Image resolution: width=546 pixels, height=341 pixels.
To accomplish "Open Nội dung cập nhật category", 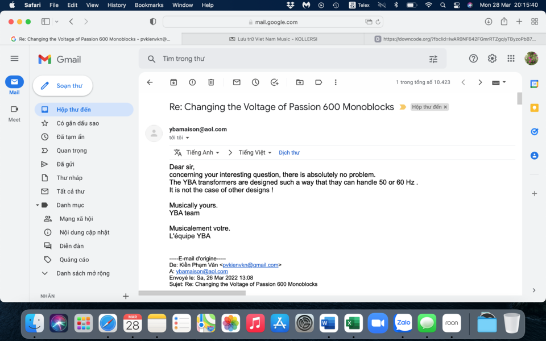I will pos(84,232).
